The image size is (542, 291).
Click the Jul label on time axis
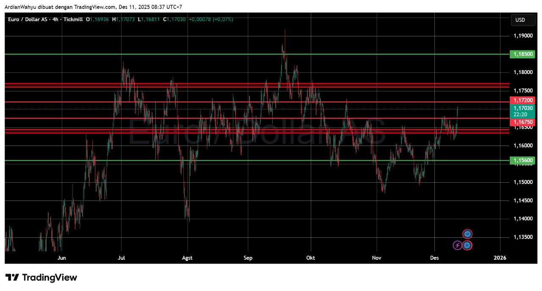tap(122, 258)
